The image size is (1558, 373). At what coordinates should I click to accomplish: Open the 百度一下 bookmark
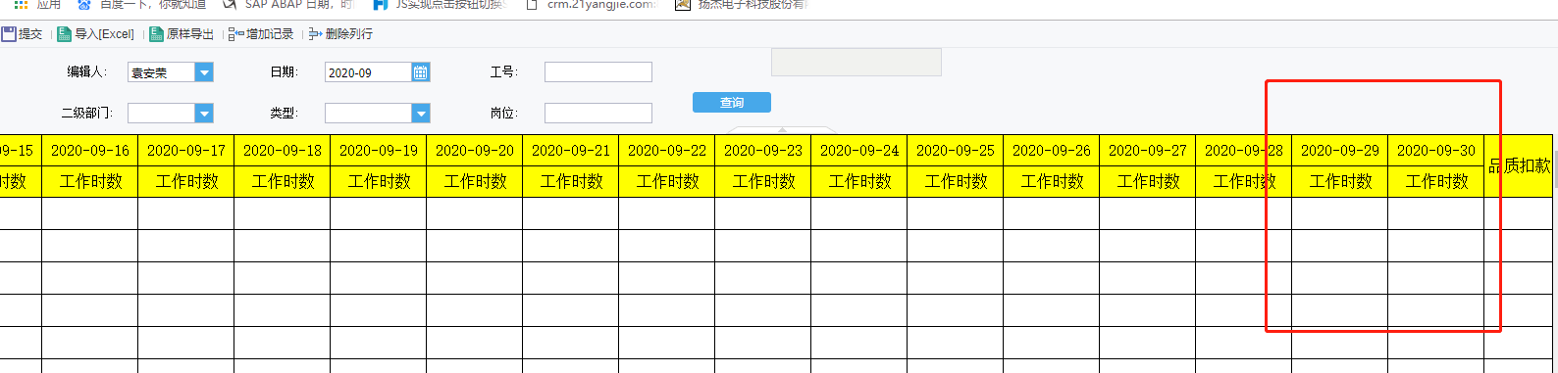pyautogui.click(x=141, y=5)
